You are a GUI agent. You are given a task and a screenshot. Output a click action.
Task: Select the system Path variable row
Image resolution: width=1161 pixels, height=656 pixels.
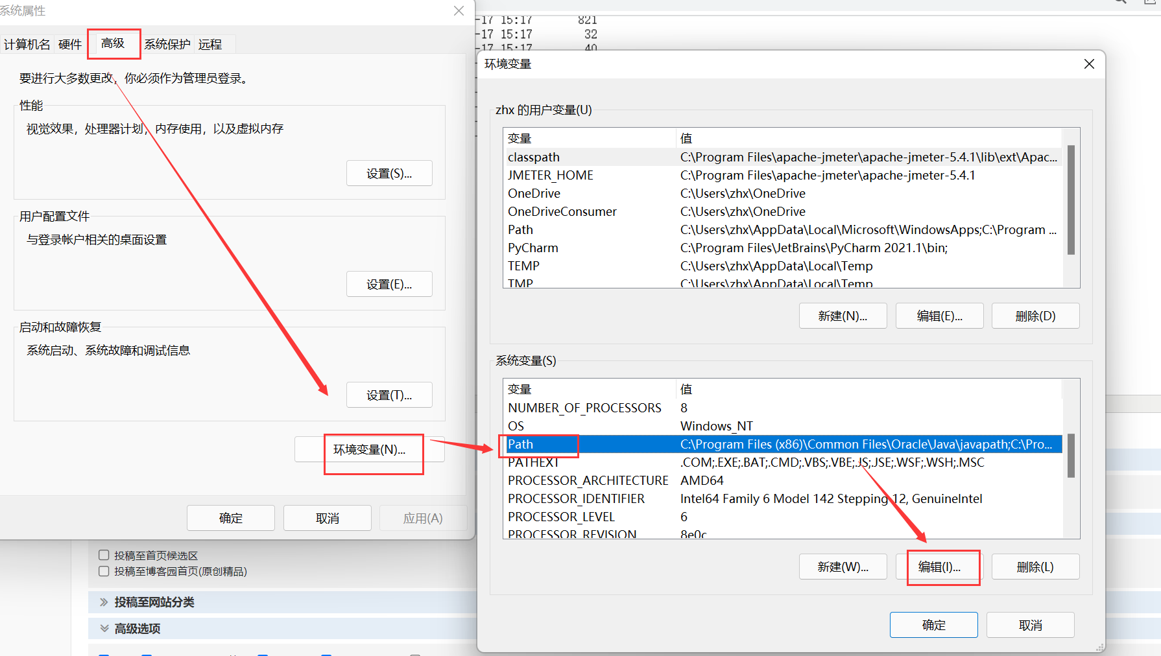click(783, 444)
